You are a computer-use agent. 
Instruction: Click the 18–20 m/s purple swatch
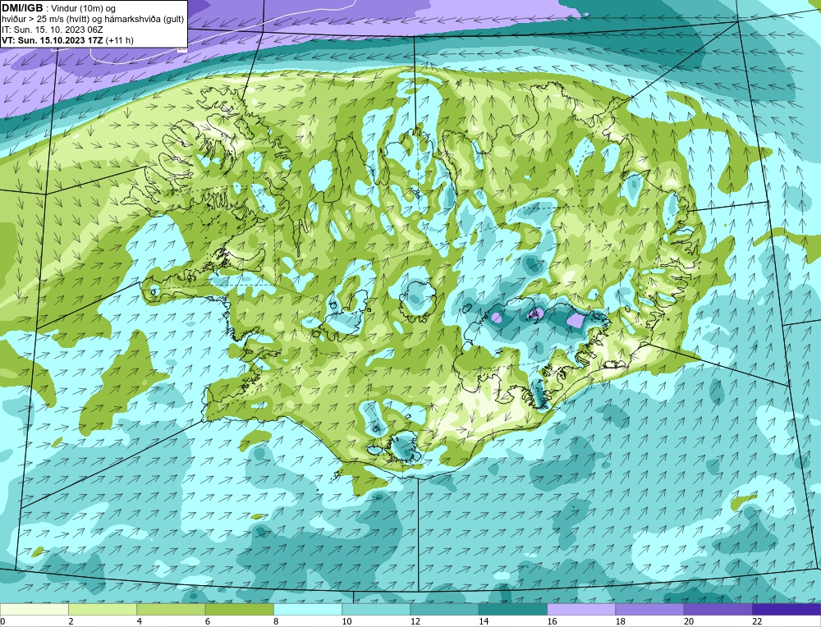click(649, 609)
